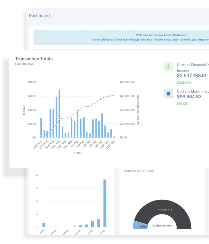Click the blue calendar month income icon

pos(169,93)
